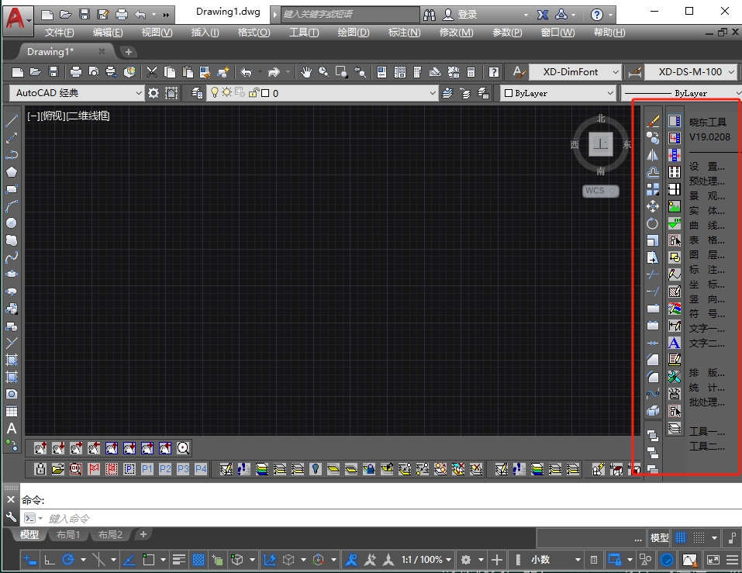
Task: Toggle Snap mode in status bar
Action: [x=699, y=537]
